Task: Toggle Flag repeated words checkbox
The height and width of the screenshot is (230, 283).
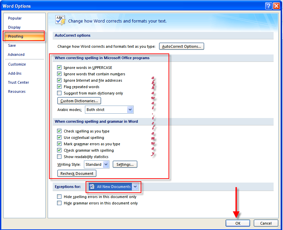Action: coord(59,87)
